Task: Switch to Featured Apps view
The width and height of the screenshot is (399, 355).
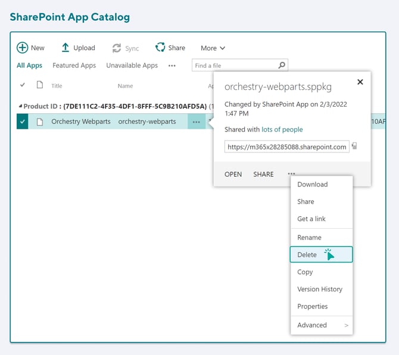Action: (x=74, y=66)
